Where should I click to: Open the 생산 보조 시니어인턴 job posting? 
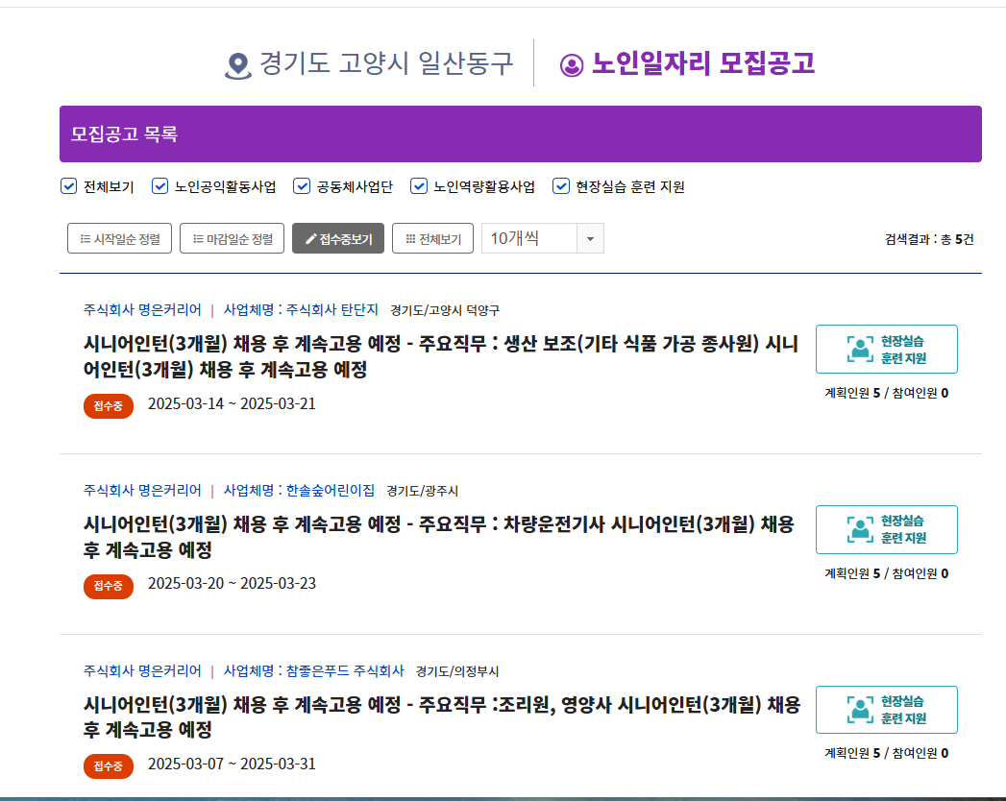point(441,356)
